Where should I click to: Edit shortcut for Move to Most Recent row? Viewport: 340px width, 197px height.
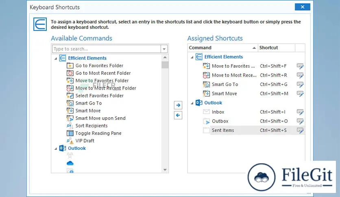coord(300,75)
